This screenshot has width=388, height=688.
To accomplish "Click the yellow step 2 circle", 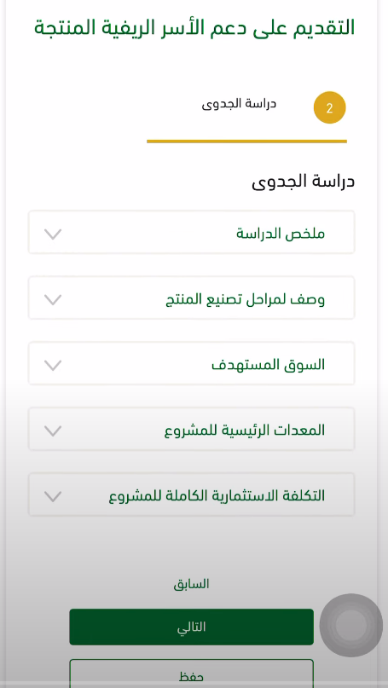I will pos(330,108).
